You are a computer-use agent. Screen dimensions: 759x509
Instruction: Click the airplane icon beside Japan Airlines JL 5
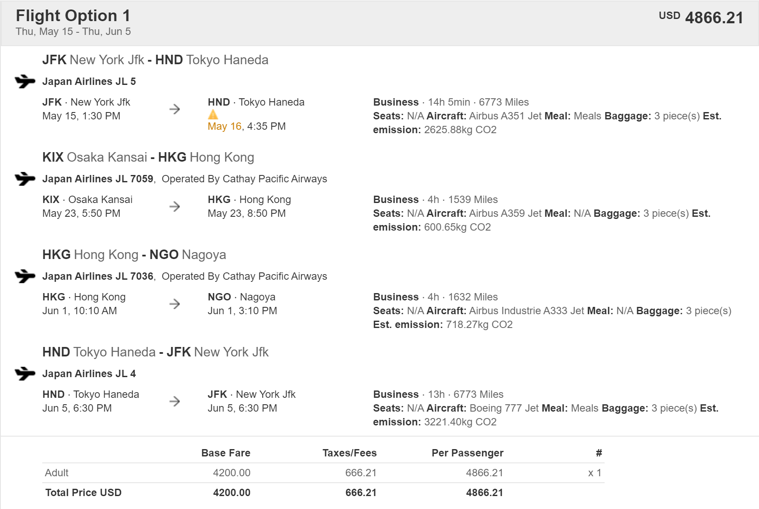coord(25,81)
